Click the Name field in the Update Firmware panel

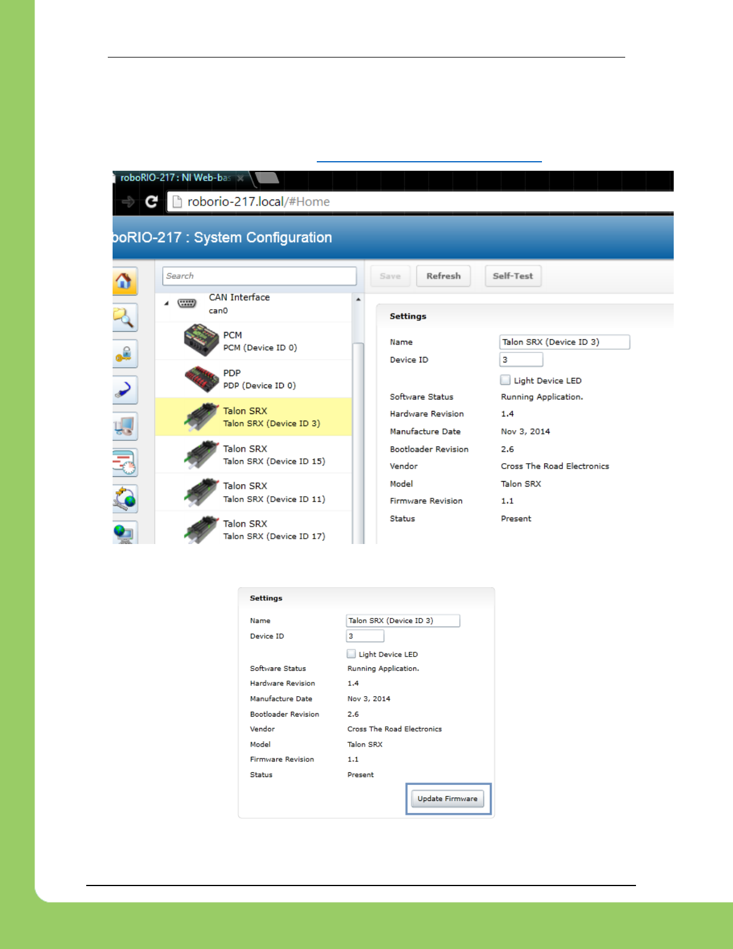point(403,621)
